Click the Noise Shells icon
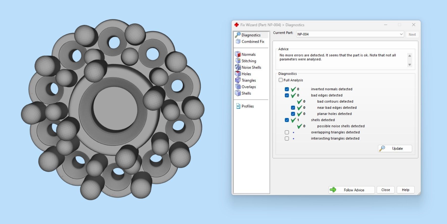The height and width of the screenshot is (224, 447). click(x=238, y=67)
